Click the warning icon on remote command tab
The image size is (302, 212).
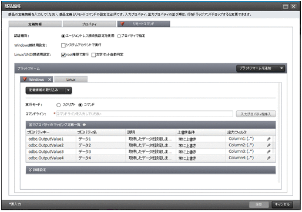tap(122, 24)
